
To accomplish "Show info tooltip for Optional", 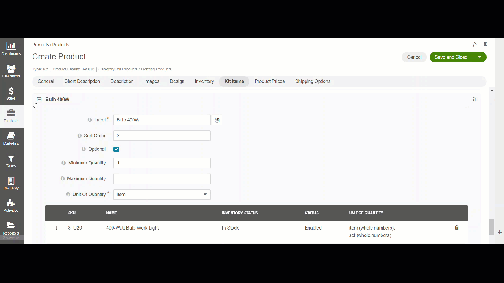I will pyautogui.click(x=84, y=149).
